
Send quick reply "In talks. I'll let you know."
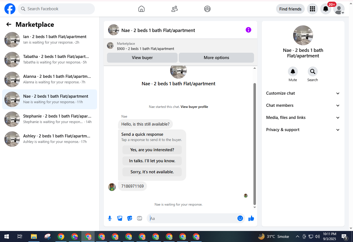152,161
